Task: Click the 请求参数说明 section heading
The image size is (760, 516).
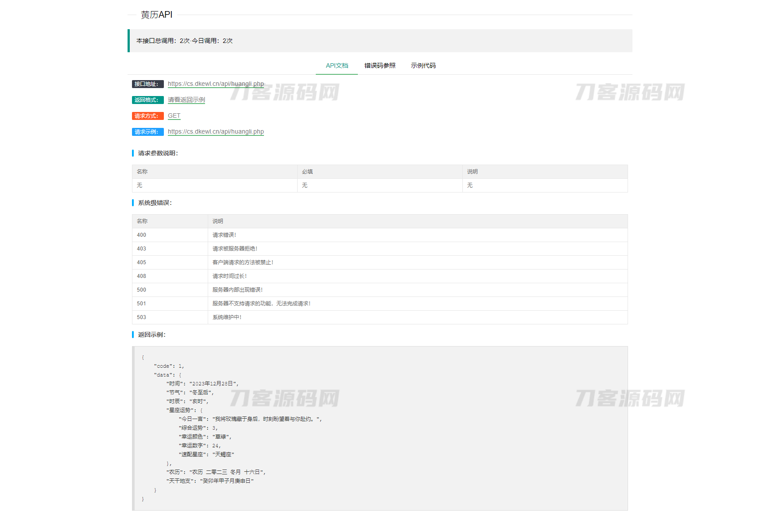Action: pos(158,153)
